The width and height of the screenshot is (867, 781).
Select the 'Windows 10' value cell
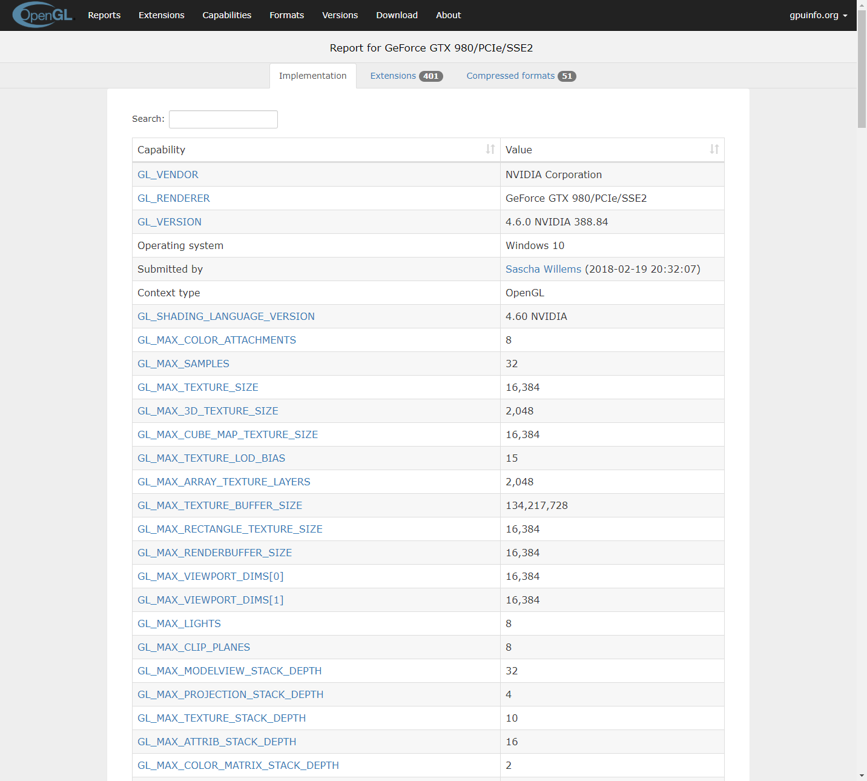click(612, 245)
